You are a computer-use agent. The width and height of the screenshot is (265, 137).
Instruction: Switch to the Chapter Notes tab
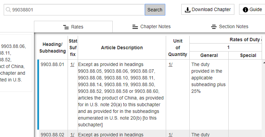point(152,27)
